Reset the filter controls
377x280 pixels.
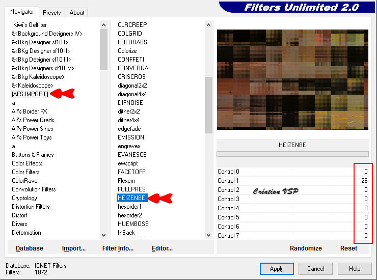348,248
